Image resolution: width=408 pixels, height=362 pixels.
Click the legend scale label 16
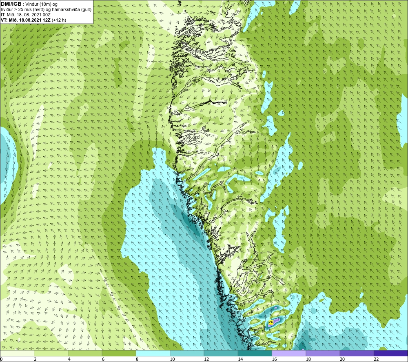274,359
